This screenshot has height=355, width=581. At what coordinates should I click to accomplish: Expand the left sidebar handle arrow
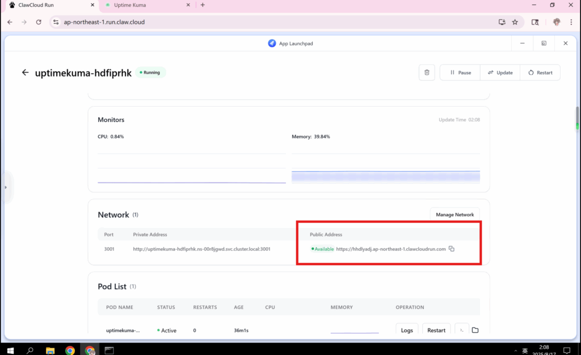(x=5, y=187)
